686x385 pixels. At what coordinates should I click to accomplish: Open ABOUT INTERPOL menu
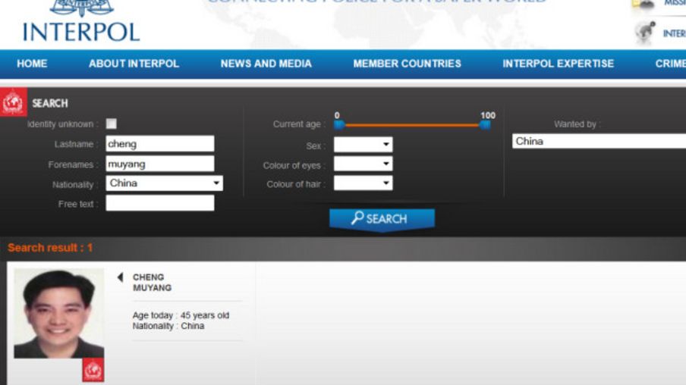[134, 64]
